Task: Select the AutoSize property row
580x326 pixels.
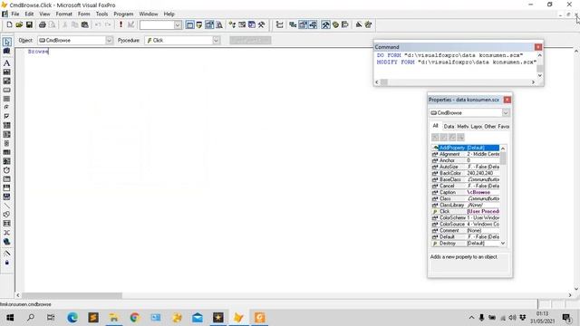Action: 466,167
